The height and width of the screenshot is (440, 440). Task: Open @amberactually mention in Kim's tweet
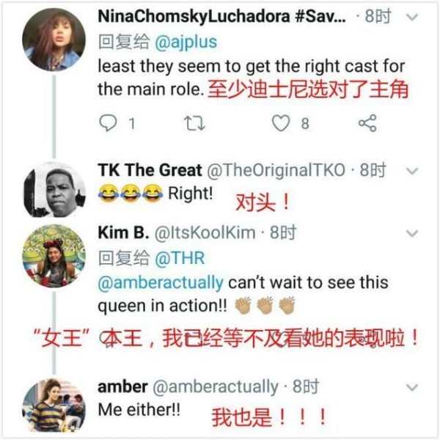coord(161,283)
